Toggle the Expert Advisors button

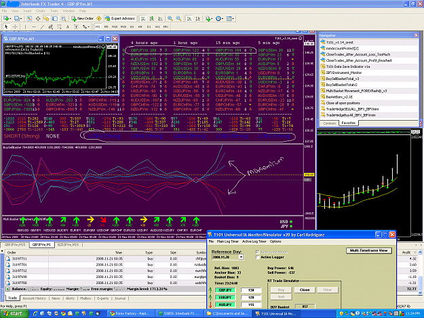point(120,18)
